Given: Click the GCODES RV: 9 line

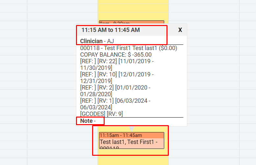Looking at the screenshot, I should coord(101,114).
